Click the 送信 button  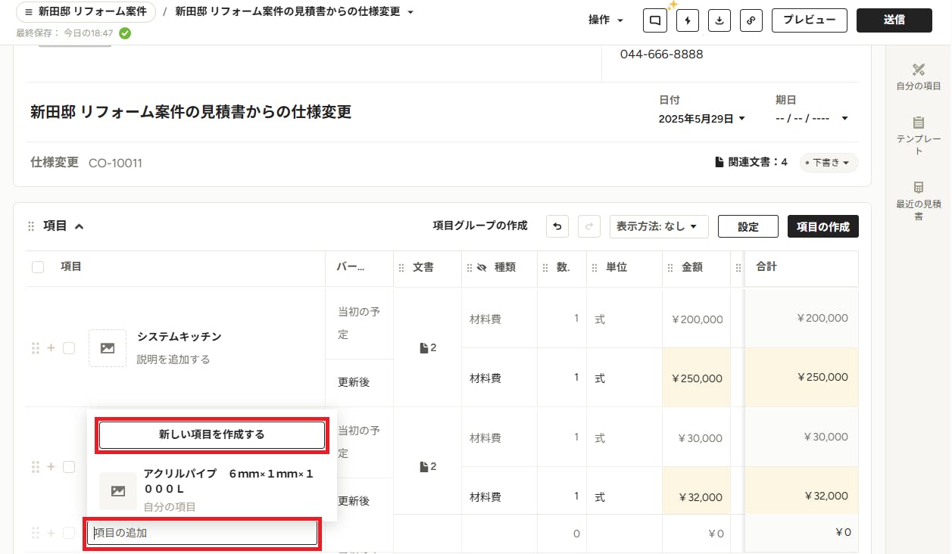pyautogui.click(x=894, y=20)
